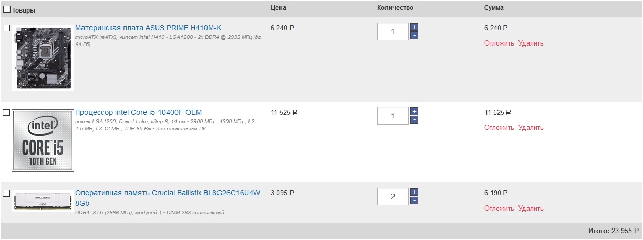View the Ballistix RAM module picture
This screenshot has width=643, height=240.
point(43,201)
